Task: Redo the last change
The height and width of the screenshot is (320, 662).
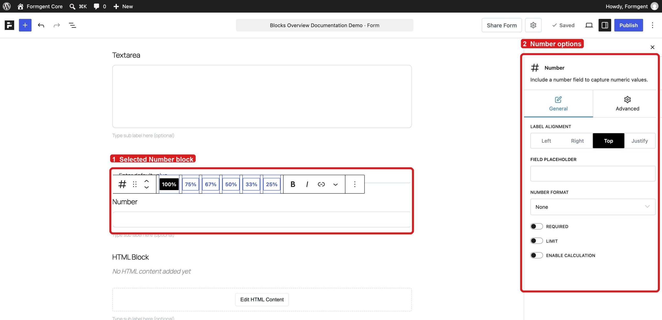Action: 57,25
